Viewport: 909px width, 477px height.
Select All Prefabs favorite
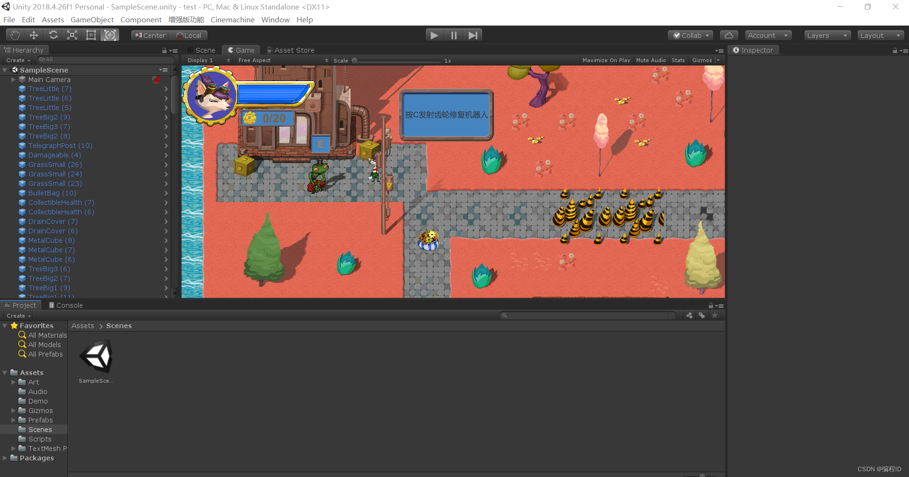pyautogui.click(x=46, y=354)
